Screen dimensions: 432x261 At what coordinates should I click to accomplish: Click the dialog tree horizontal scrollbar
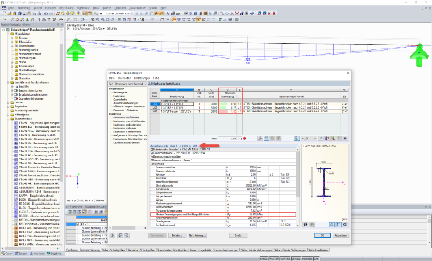coord(127,228)
